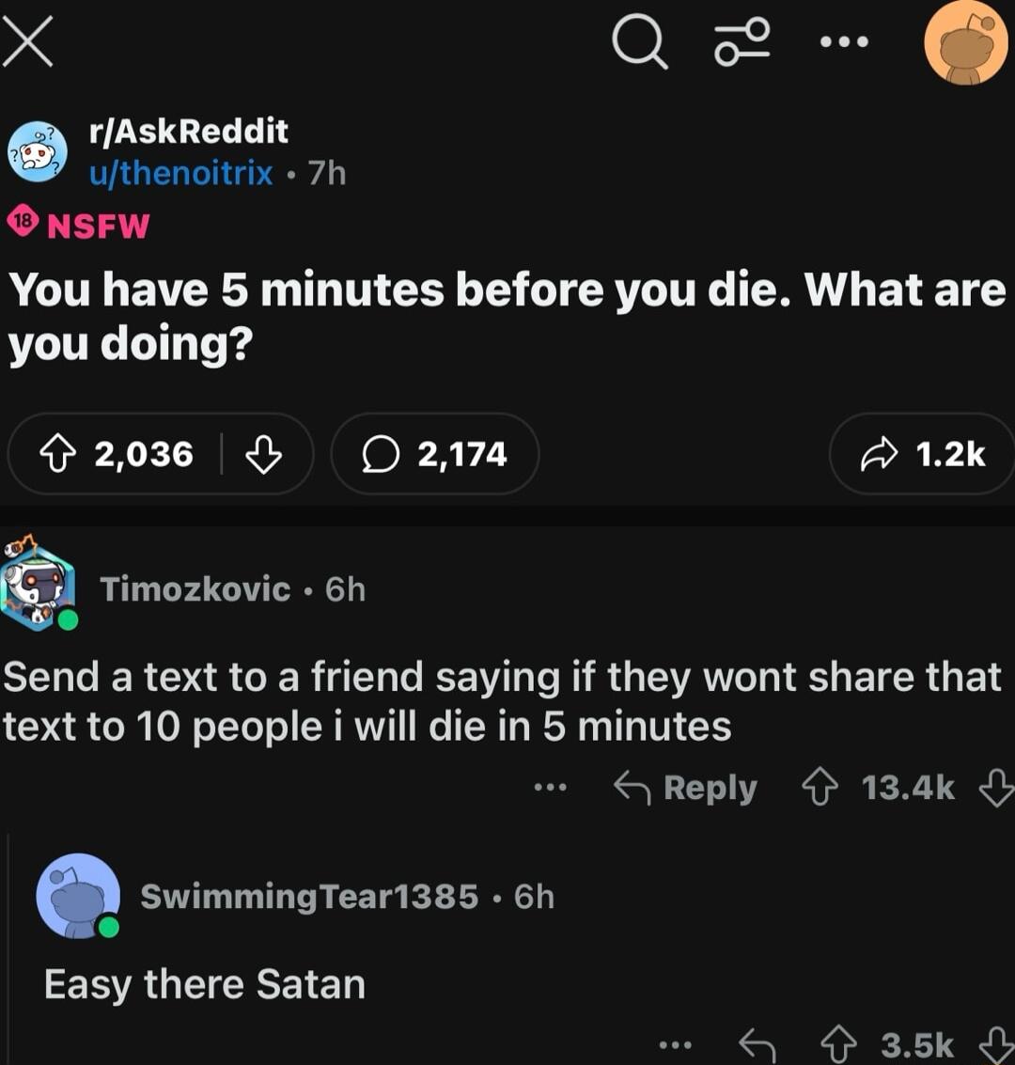Viewport: 1015px width, 1065px height.
Task: Open Timozkovic's avatar
Action: click(x=38, y=589)
